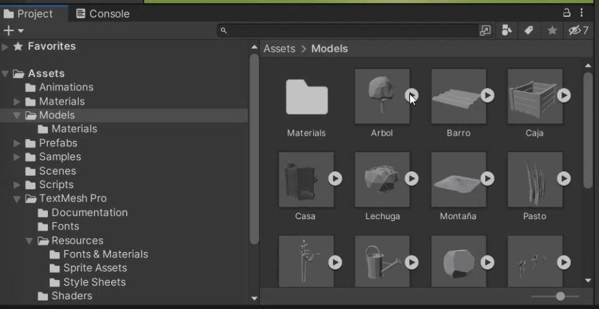Click the search by label tag icon
This screenshot has width=599, height=309.
528,30
